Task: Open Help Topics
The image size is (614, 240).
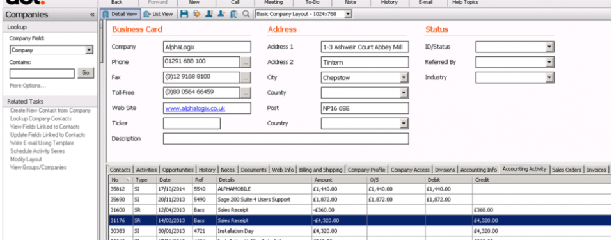Action: click(465, 3)
